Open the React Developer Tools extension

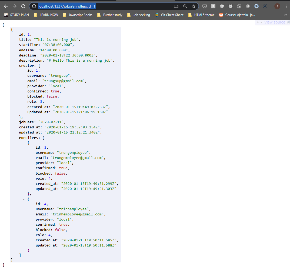click(231, 6)
